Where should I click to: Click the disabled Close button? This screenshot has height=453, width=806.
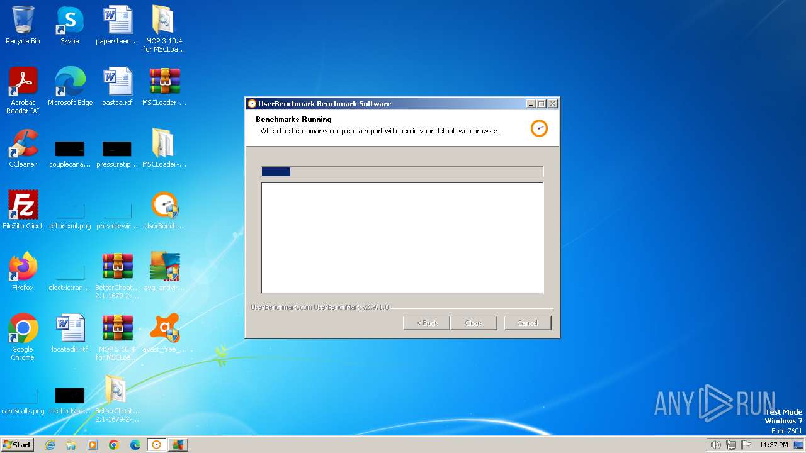pyautogui.click(x=473, y=323)
